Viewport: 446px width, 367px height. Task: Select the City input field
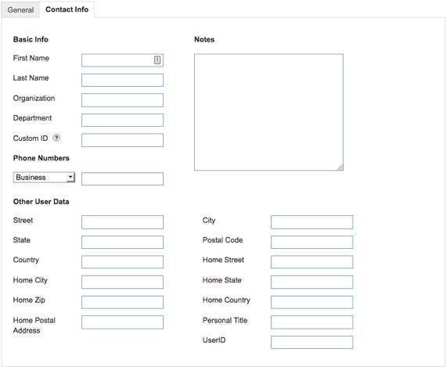coord(312,222)
